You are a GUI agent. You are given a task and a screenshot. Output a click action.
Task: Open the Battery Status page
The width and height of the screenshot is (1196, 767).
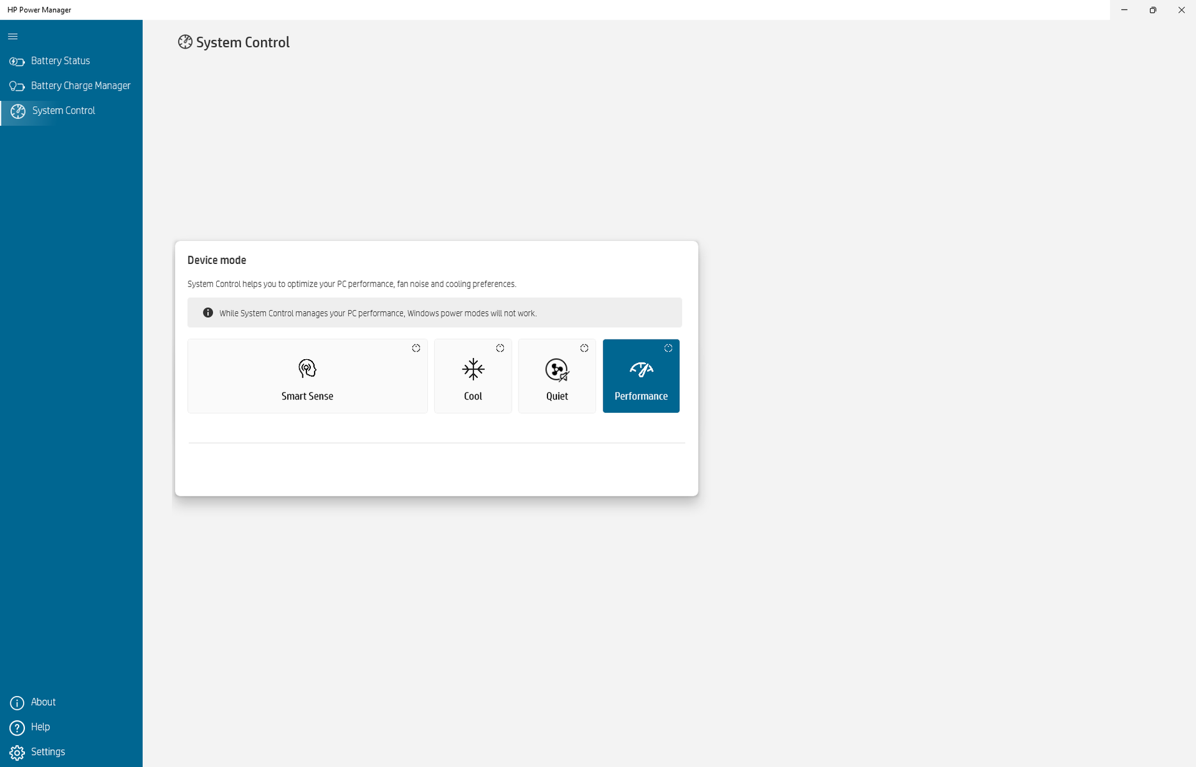click(71, 61)
